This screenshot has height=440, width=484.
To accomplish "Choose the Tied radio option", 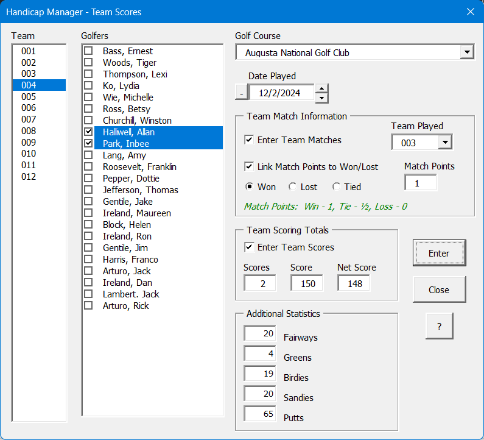I will (336, 186).
